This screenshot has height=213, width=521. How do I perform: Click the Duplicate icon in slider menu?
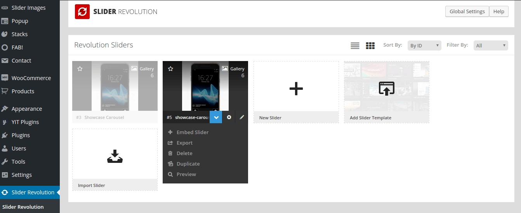[x=170, y=164]
